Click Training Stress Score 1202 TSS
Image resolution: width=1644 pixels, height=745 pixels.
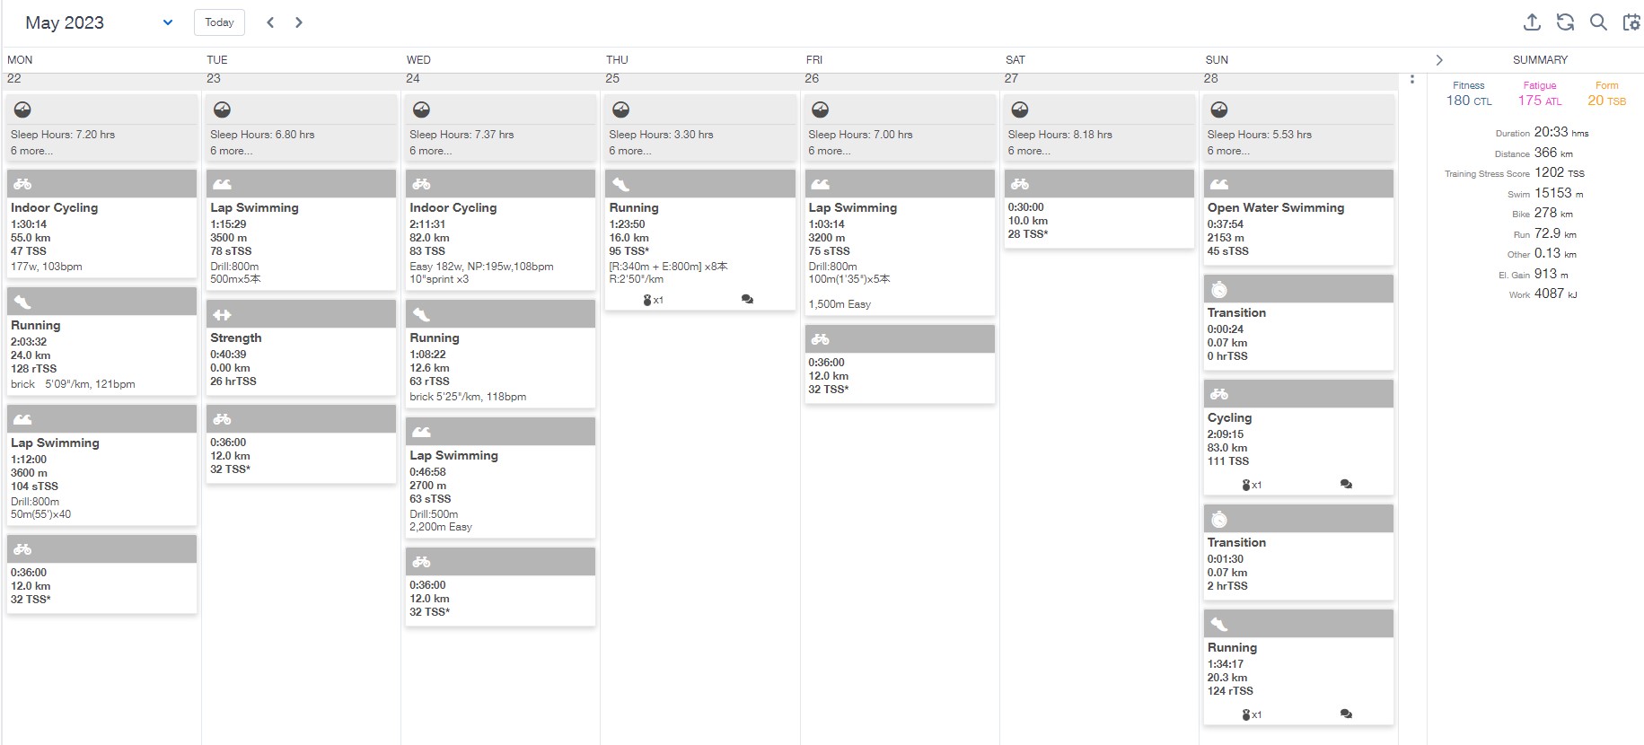[x=1515, y=172]
